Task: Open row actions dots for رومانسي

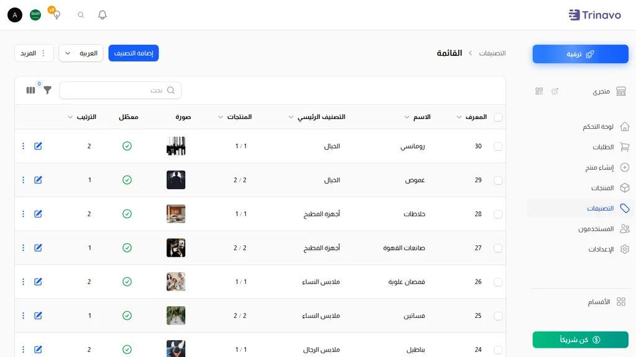Action: pos(23,146)
